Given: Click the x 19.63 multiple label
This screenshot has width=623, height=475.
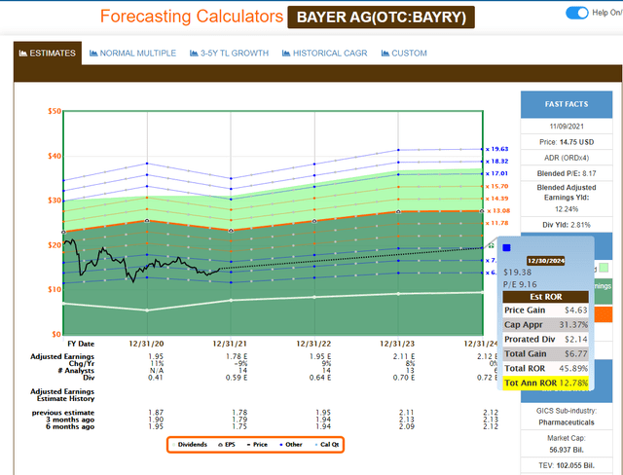Looking at the screenshot, I should pos(496,149).
